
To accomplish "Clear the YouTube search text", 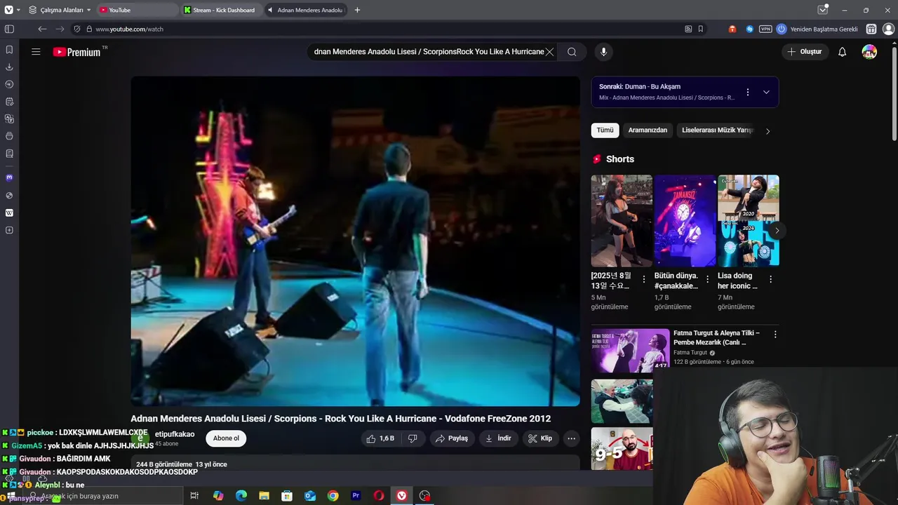I will (550, 52).
